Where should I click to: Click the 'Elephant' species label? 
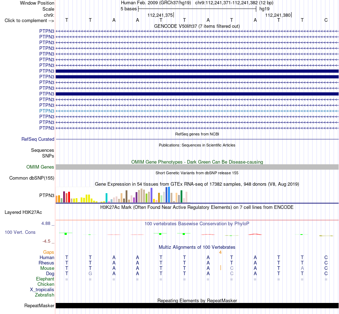45,279
